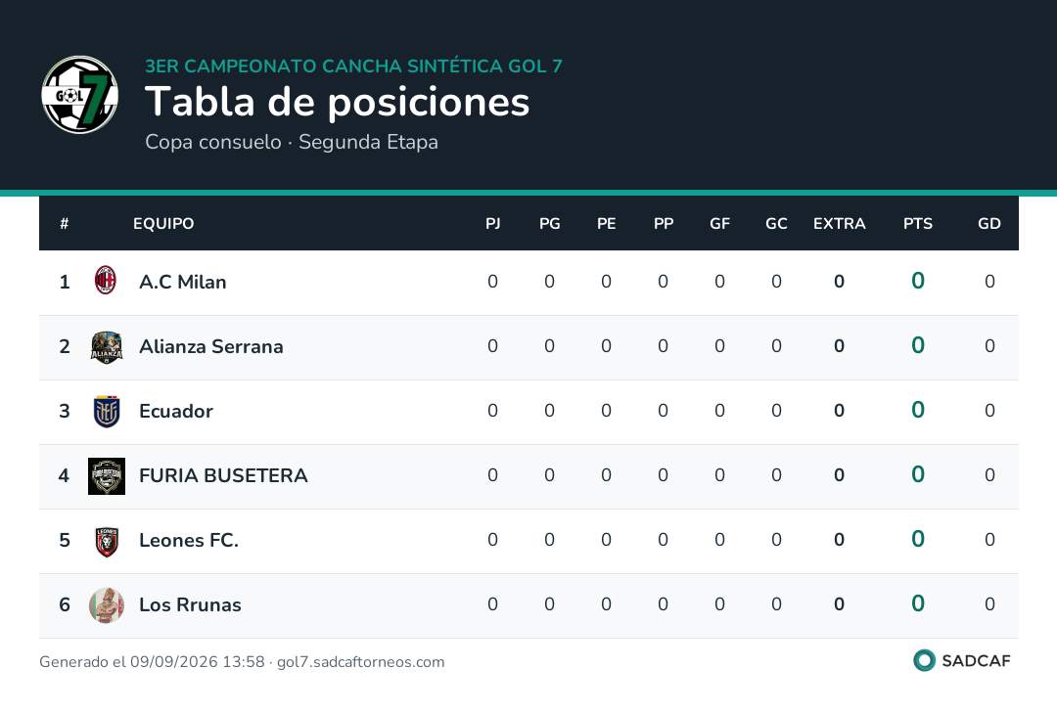Click the FURIA BUSETERA team name

223,475
